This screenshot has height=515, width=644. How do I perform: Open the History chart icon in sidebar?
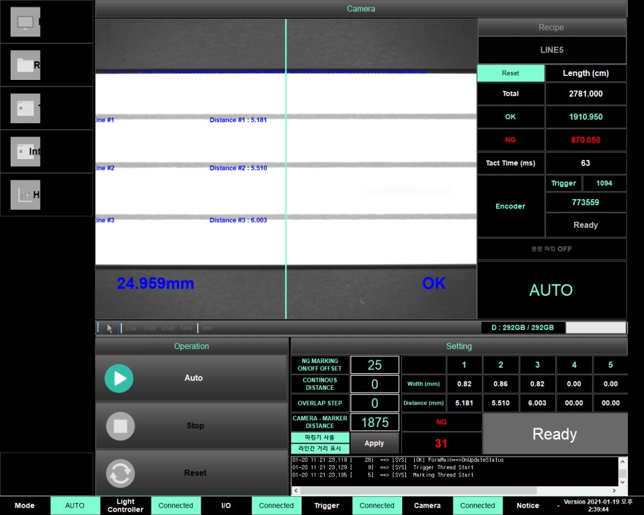[25, 195]
